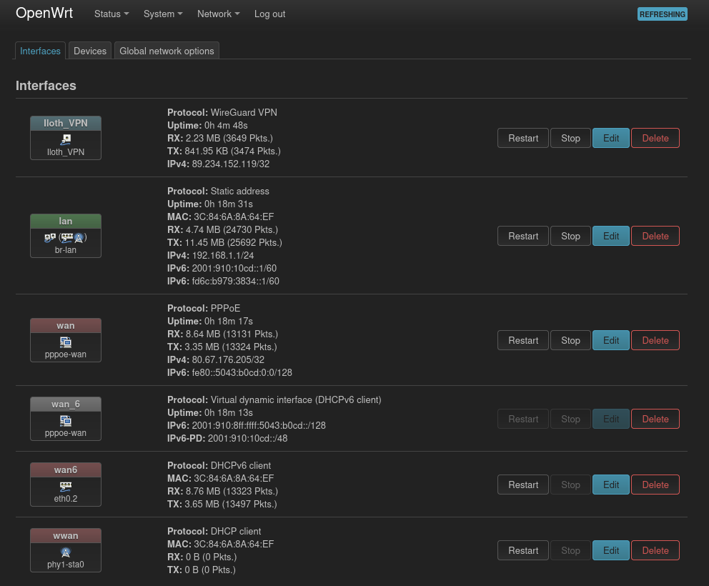This screenshot has height=586, width=709.
Task: Switch to the Devices tab
Action: tap(90, 51)
